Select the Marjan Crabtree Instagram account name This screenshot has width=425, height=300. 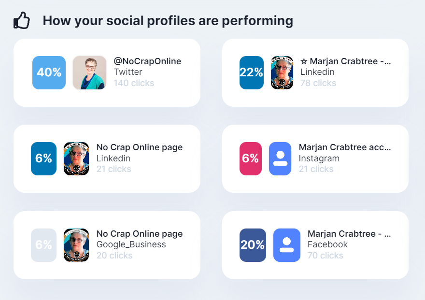click(345, 147)
